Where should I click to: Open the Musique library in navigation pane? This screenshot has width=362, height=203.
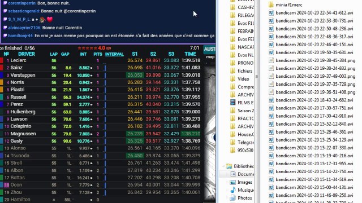pyautogui.click(x=242, y=190)
